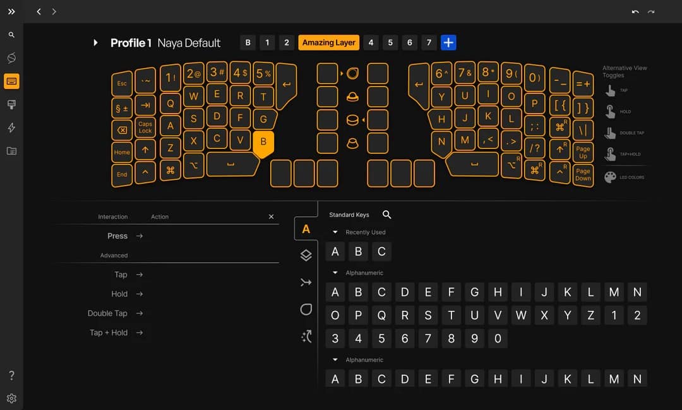
Task: Click the search magnifier in Standard Keys panel
Action: tap(387, 214)
